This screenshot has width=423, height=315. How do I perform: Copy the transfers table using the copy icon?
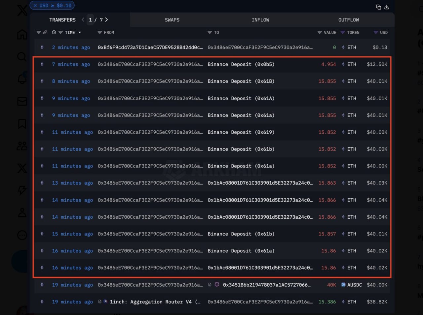click(378, 7)
